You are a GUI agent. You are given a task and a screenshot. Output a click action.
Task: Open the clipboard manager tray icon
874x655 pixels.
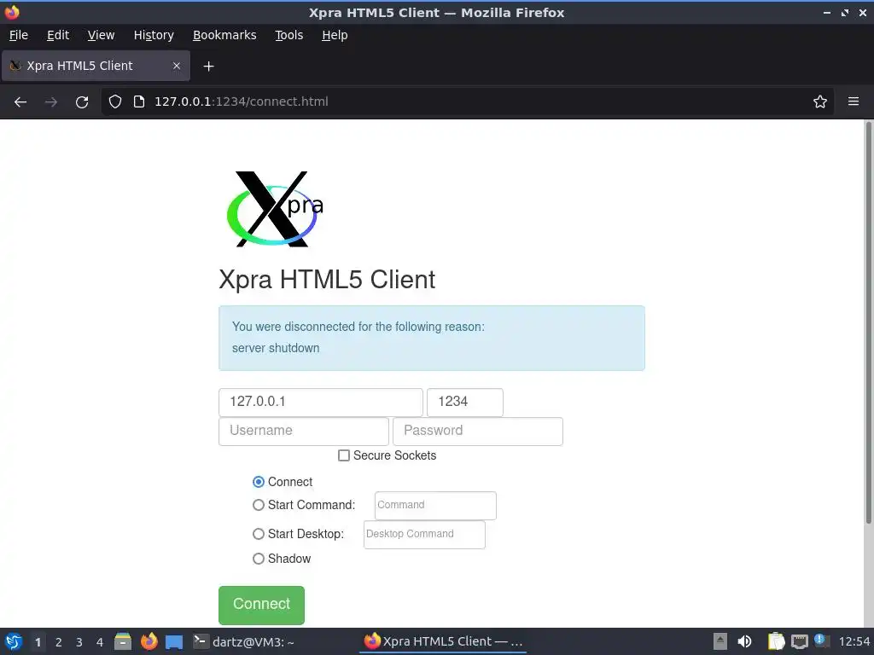pyautogui.click(x=776, y=641)
